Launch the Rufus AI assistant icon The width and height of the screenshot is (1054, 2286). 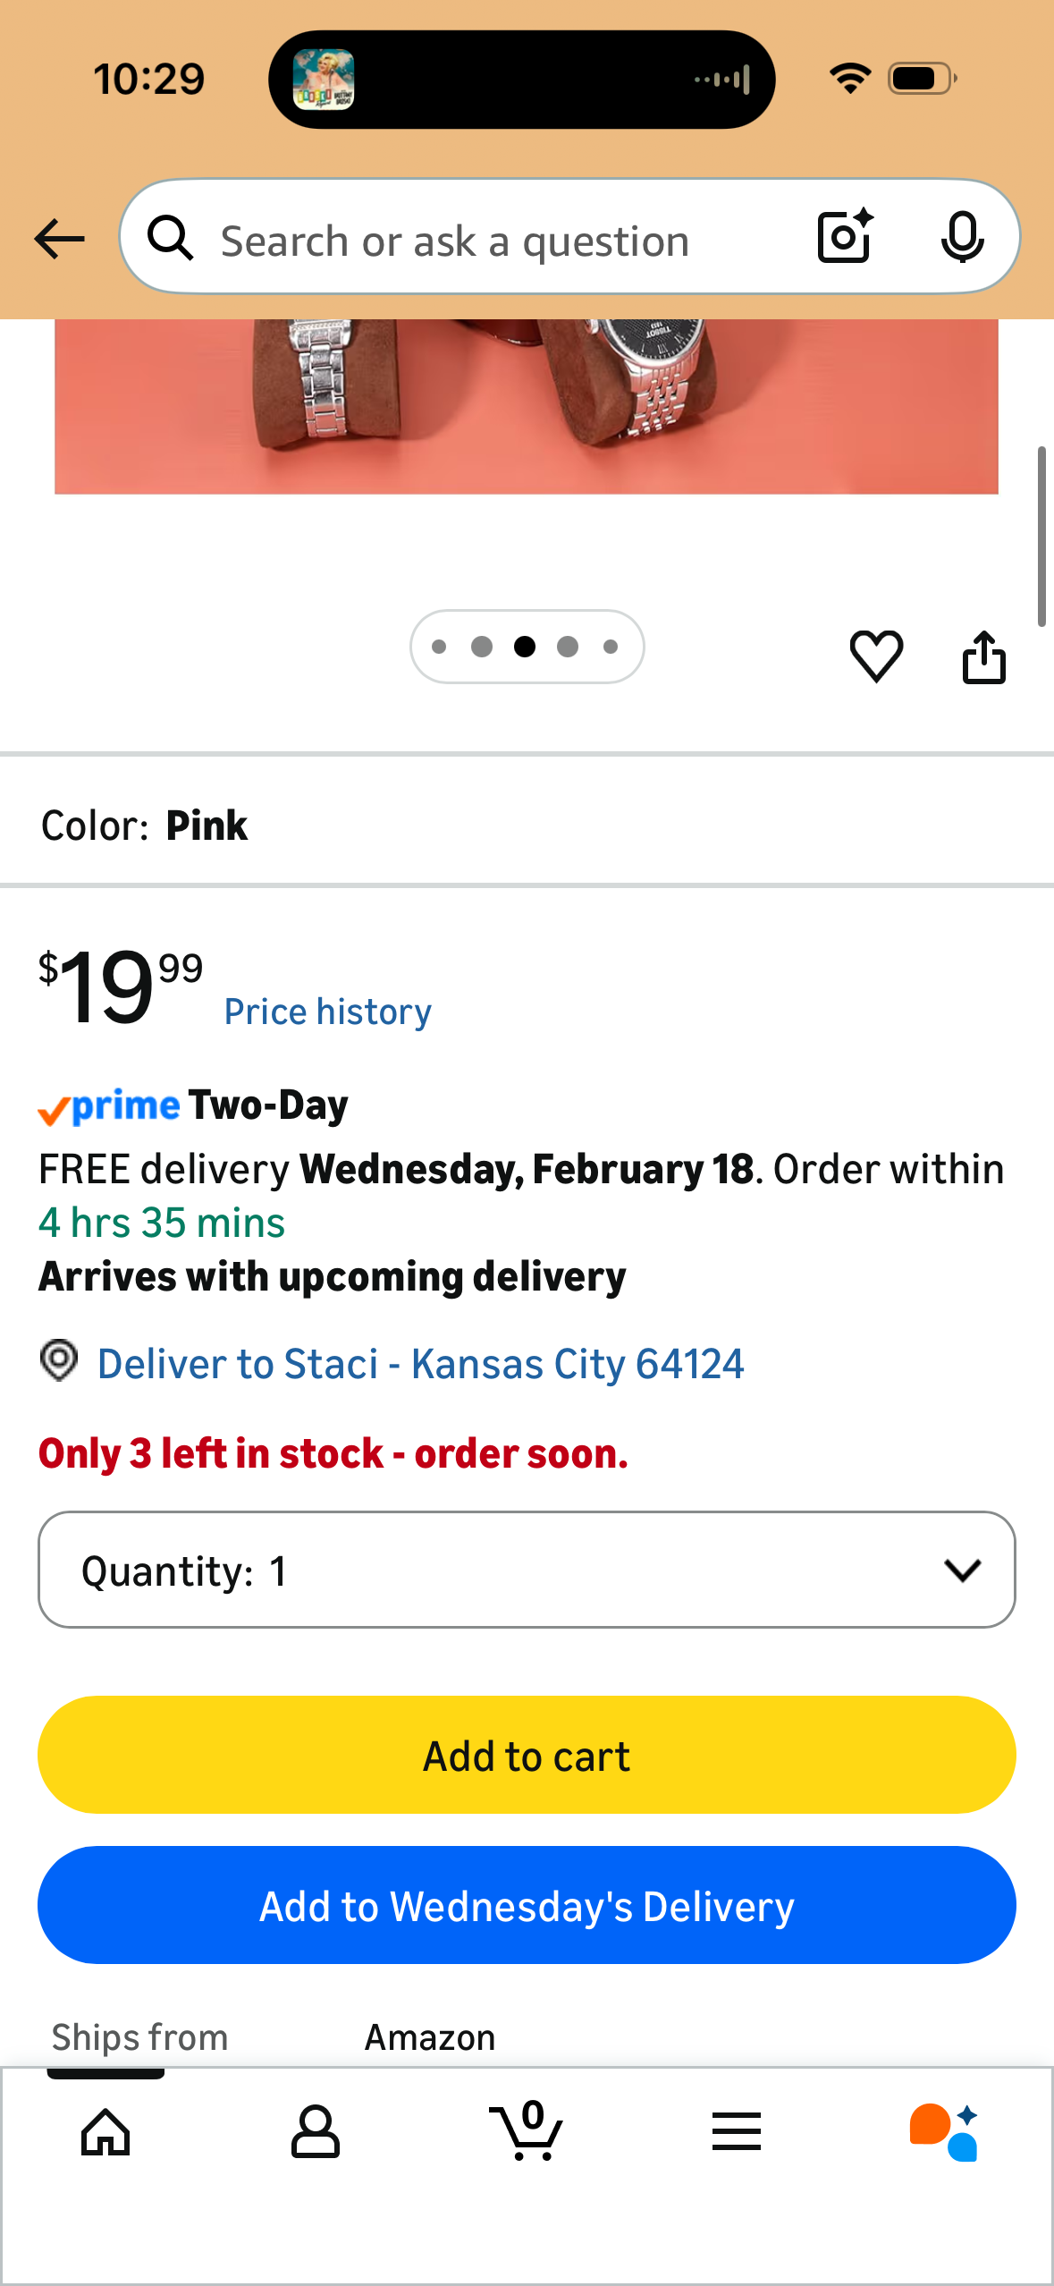pos(944,2132)
